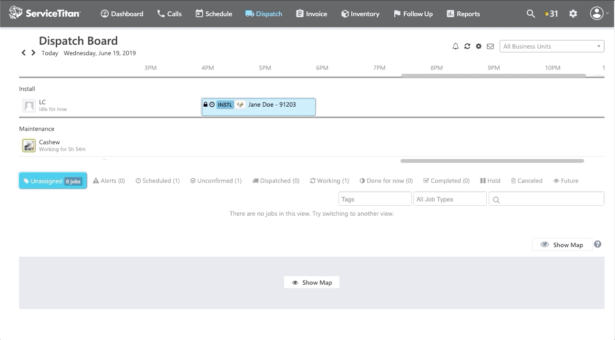The width and height of the screenshot is (615, 340).
Task: Click the notifications bell above the board
Action: (455, 46)
